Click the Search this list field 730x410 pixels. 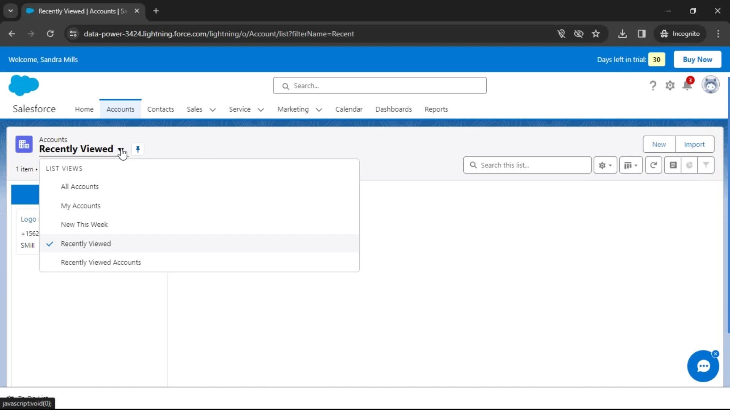pyautogui.click(x=527, y=165)
